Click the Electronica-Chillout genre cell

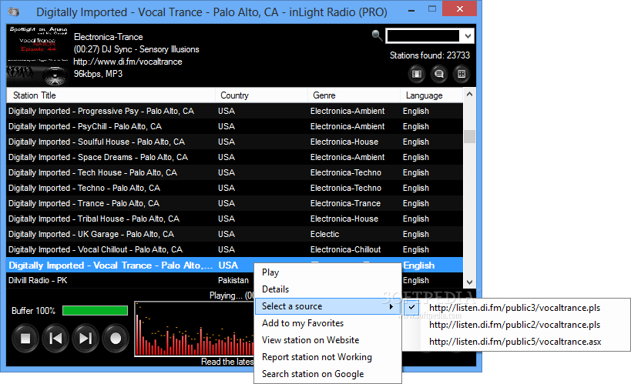coord(345,249)
